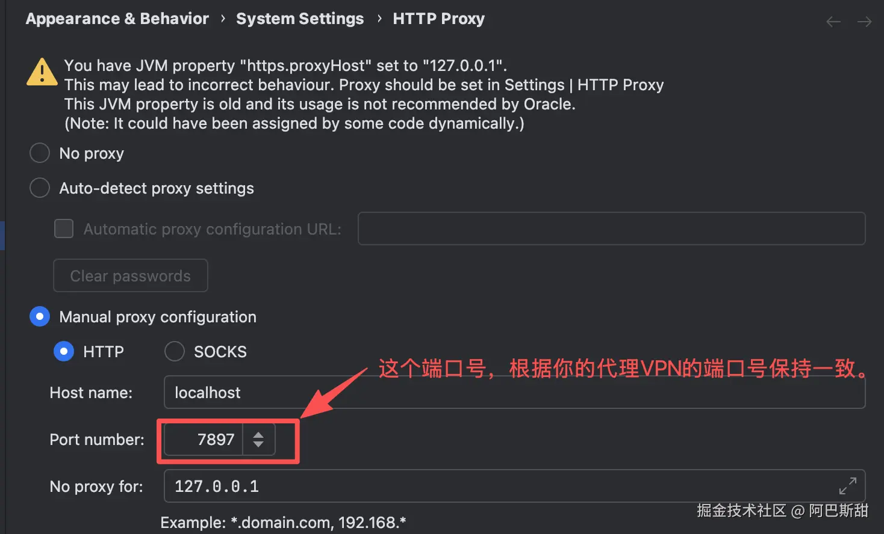The image size is (884, 534).
Task: Click the Host name input field
Action: [x=514, y=393]
